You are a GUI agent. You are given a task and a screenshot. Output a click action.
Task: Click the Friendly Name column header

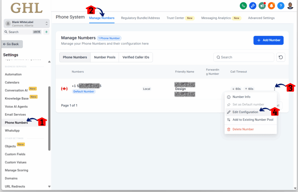185,72
